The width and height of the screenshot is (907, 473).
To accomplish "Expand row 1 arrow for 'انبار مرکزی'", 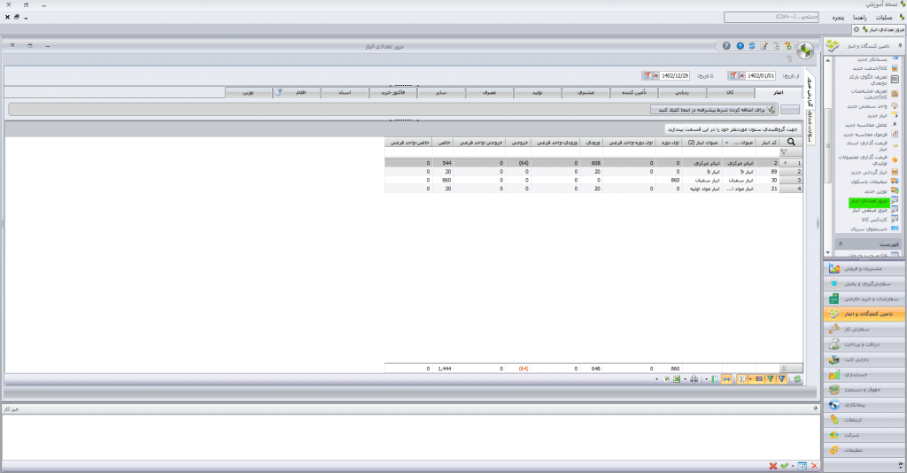I will [786, 163].
